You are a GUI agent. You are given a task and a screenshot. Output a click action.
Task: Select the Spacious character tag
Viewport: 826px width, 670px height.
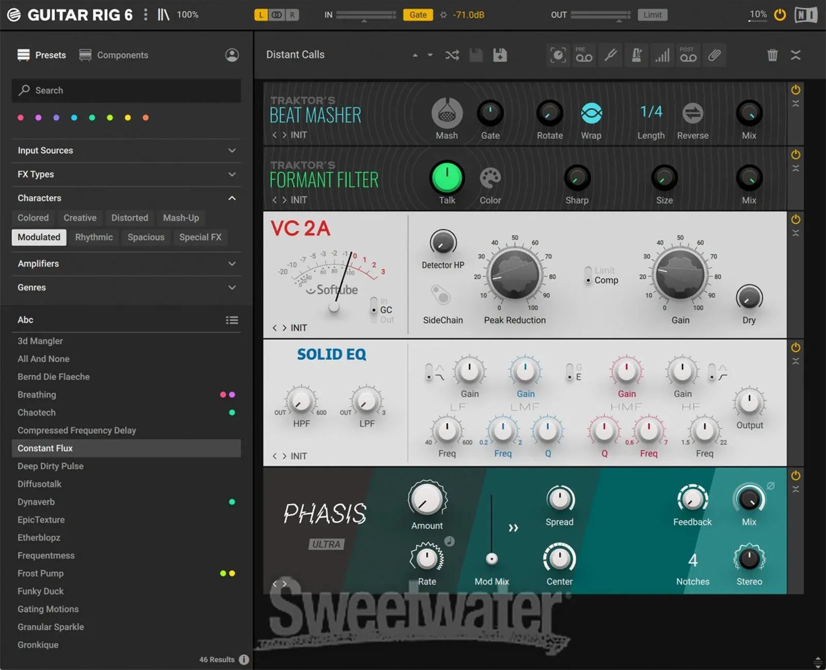click(x=146, y=237)
